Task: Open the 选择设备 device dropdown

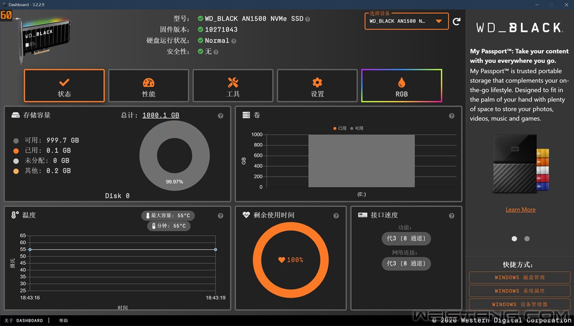Action: pyautogui.click(x=407, y=21)
